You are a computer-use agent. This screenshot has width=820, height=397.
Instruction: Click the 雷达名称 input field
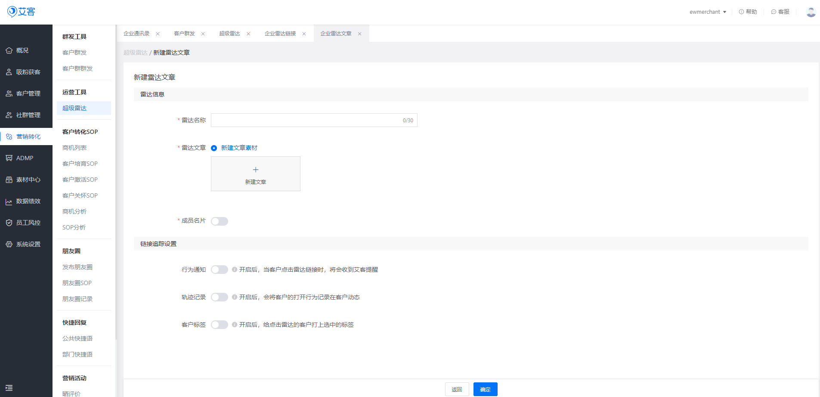[306, 120]
